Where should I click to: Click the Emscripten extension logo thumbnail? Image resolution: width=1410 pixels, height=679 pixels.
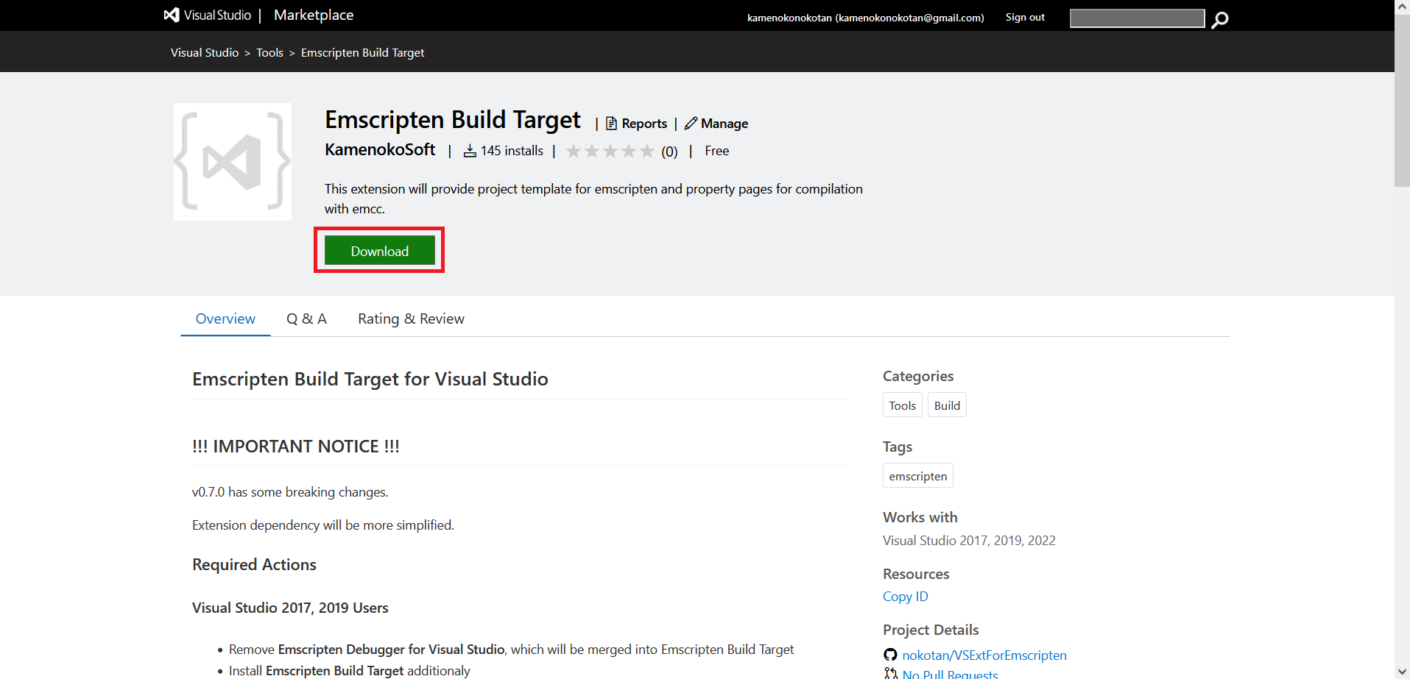click(x=233, y=162)
